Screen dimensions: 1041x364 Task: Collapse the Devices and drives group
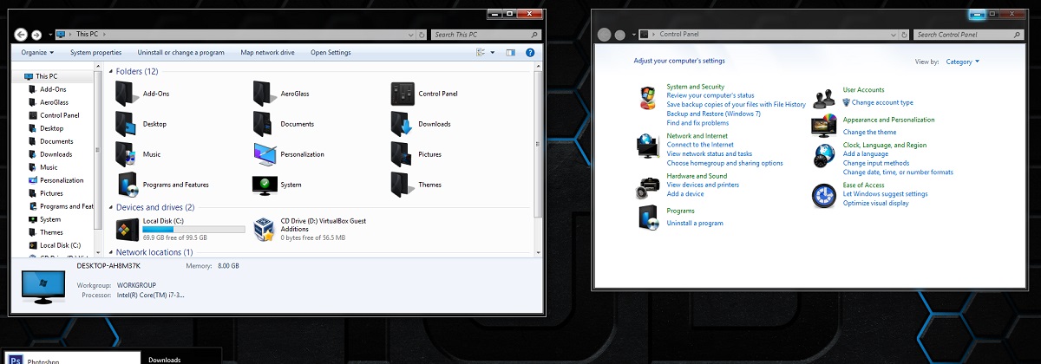click(109, 208)
